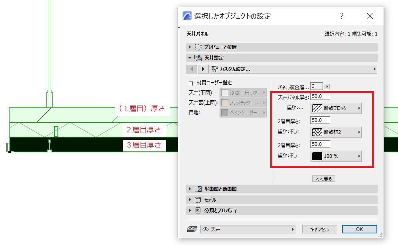Click the ArchiCAD logo in dialog title
398x245 pixels.
tap(187, 16)
